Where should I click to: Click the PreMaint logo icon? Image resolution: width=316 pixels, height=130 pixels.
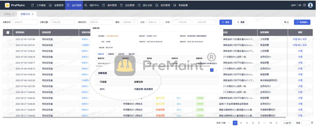[x=7, y=5]
